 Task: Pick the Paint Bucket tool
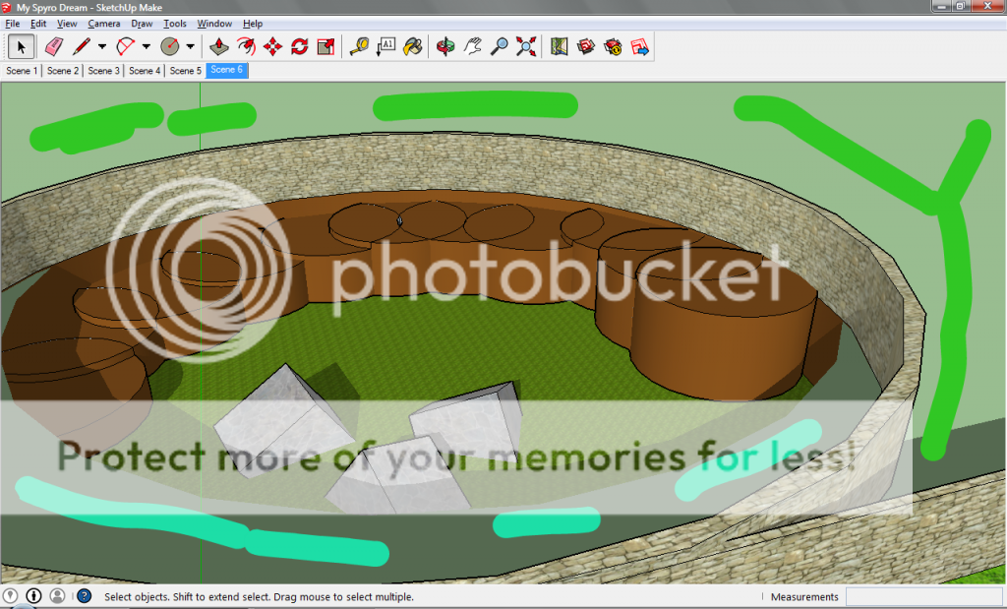coord(413,46)
